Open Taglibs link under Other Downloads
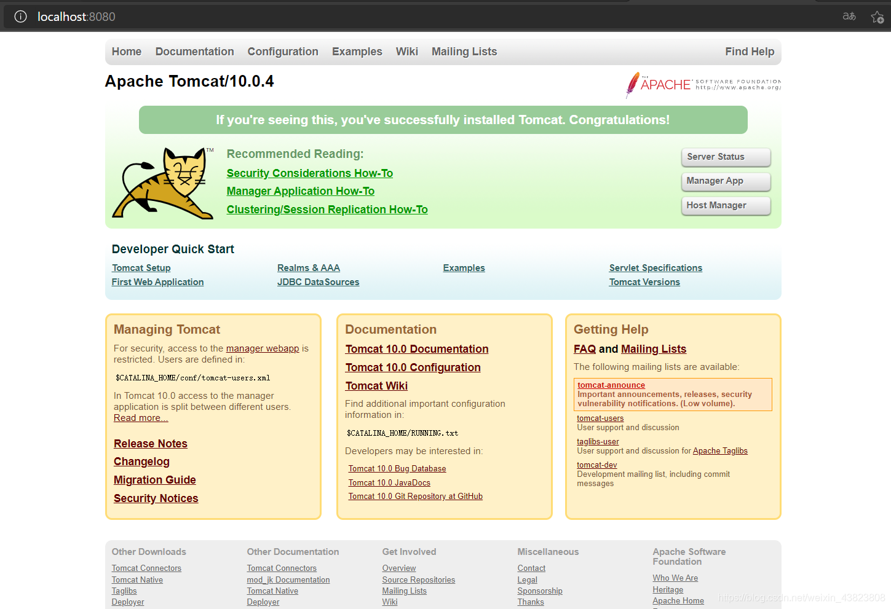 [124, 591]
